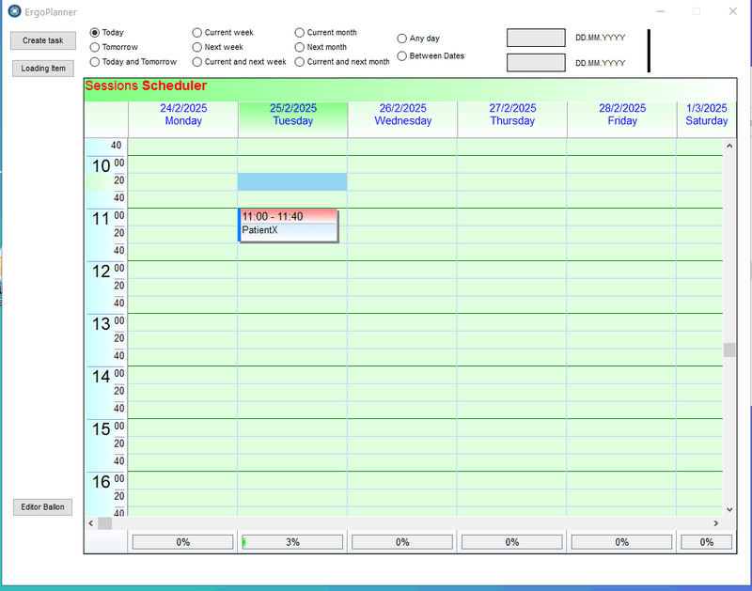Click the scroll up arrow on vertical scrollbar

click(728, 147)
